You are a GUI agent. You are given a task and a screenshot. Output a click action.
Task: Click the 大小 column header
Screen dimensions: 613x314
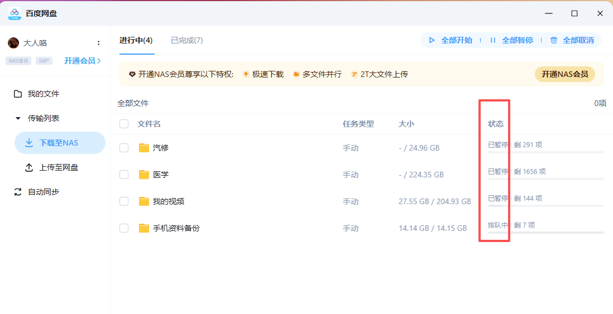pos(406,124)
